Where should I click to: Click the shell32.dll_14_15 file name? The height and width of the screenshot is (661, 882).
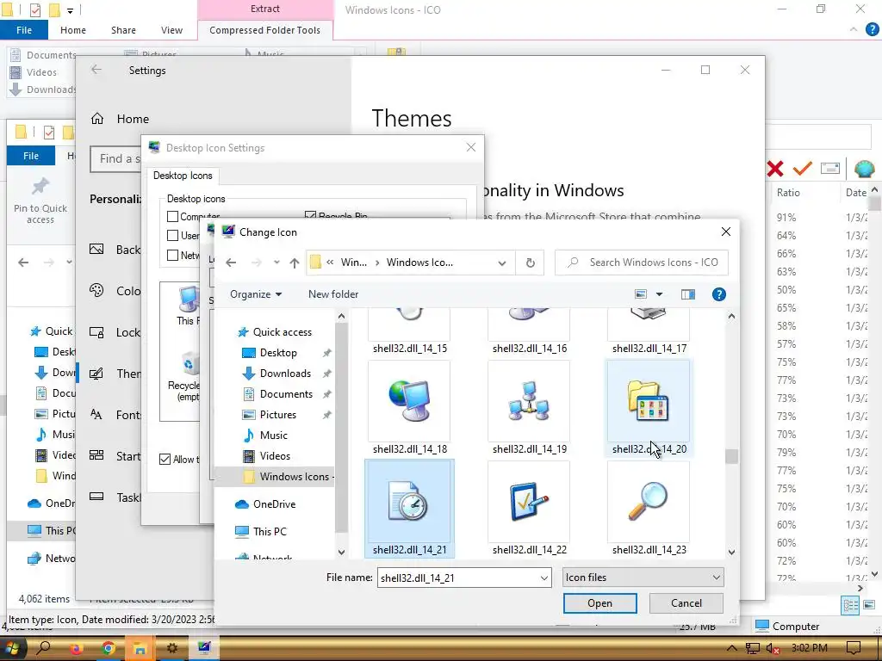[409, 349]
